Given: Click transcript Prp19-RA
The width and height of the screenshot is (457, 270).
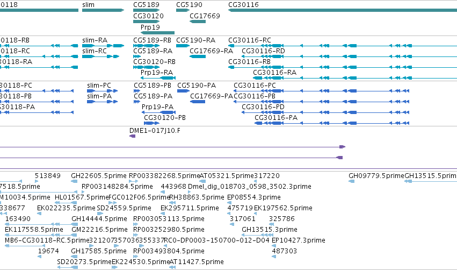Looking at the screenshot, I should pos(156,73).
